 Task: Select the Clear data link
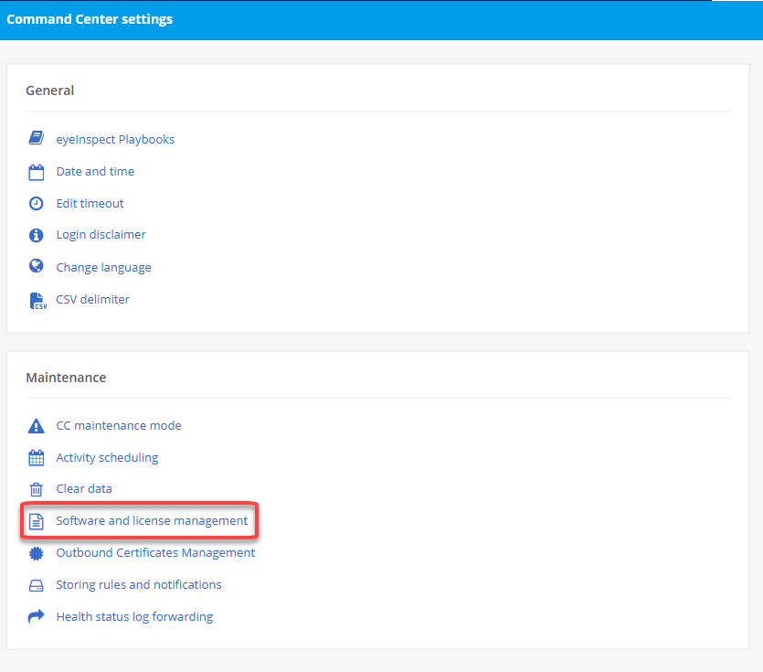[x=84, y=489]
